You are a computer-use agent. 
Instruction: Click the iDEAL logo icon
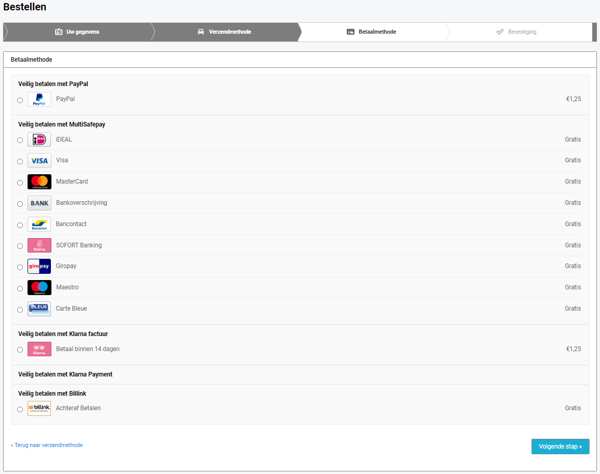pos(39,140)
